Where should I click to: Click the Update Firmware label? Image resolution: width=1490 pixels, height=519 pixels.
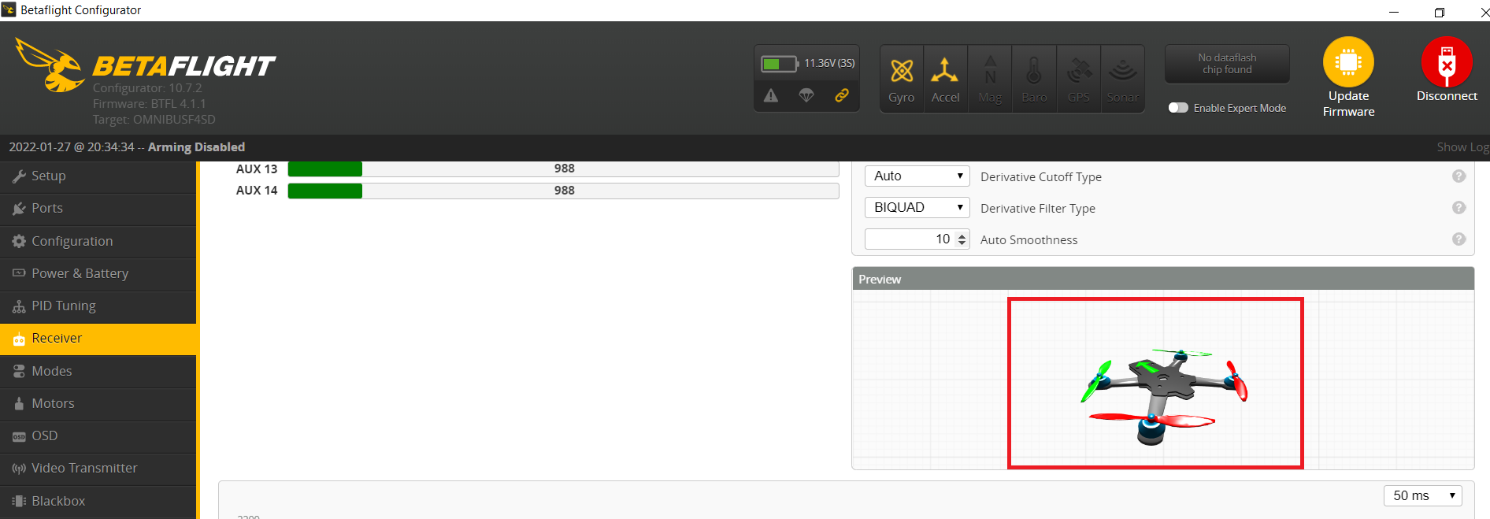1348,104
